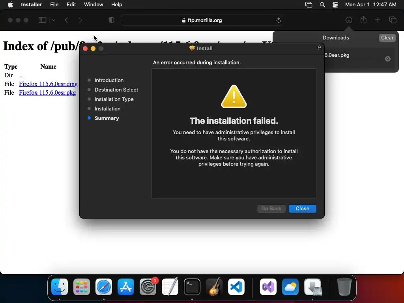404x303 pixels.
Task: Open Safari privacy report shield icon
Action: point(111,20)
